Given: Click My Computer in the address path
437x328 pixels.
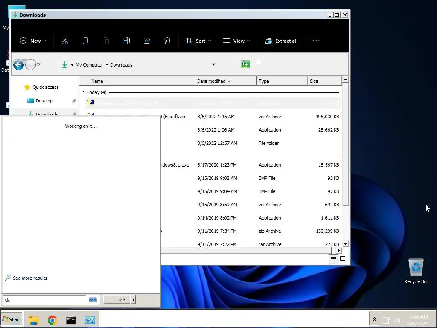Looking at the screenshot, I should (89, 65).
